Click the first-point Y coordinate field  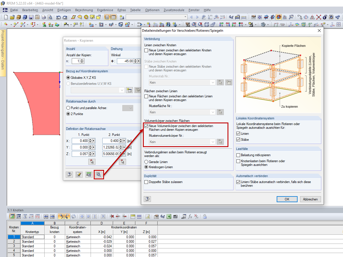[x=80, y=147]
